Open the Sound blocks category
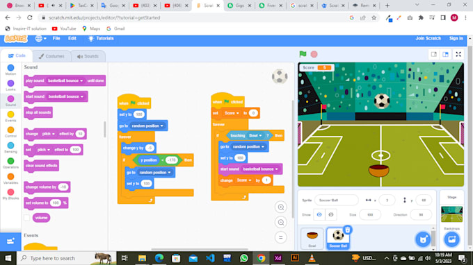 (x=10, y=101)
